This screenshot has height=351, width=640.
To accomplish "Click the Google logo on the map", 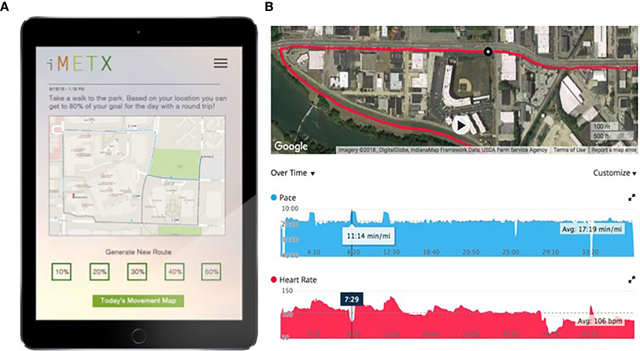I will click(x=291, y=146).
